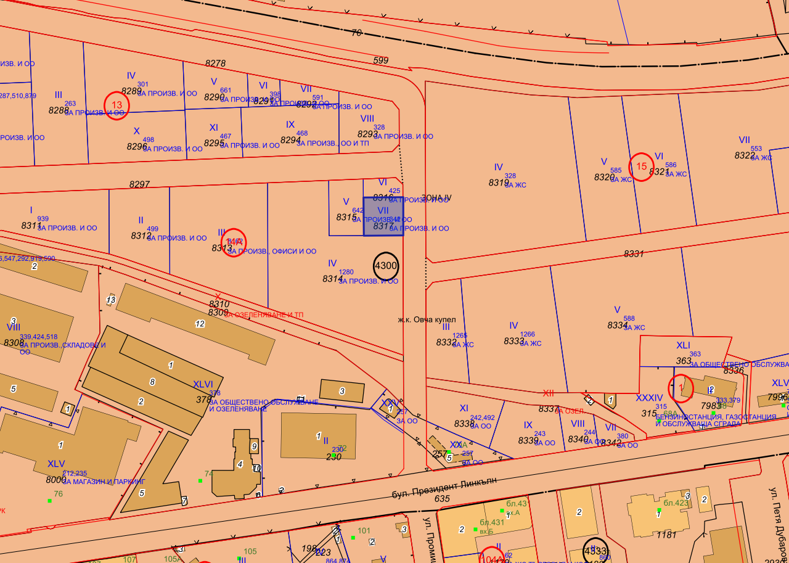Screen dimensions: 789x563
Task: Click building number 12
Action: tap(200, 324)
